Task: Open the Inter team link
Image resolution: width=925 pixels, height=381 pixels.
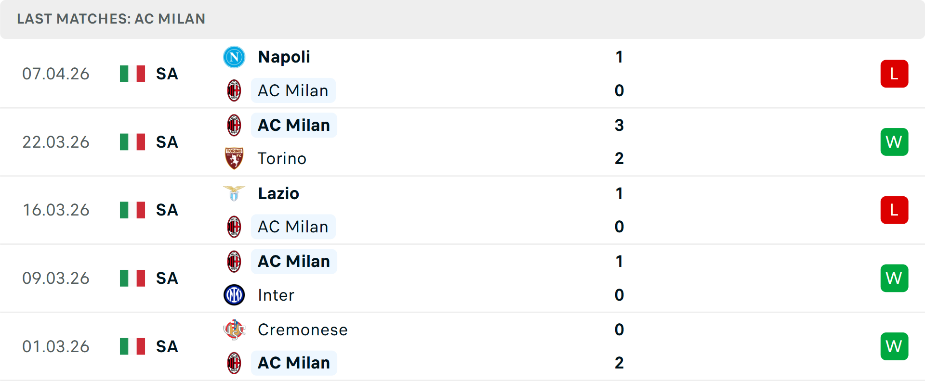Action: 276,295
